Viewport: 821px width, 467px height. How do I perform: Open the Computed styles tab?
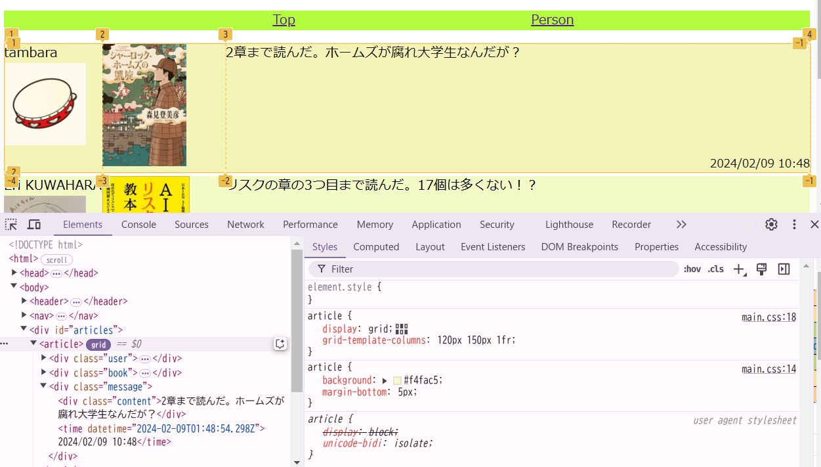(376, 247)
